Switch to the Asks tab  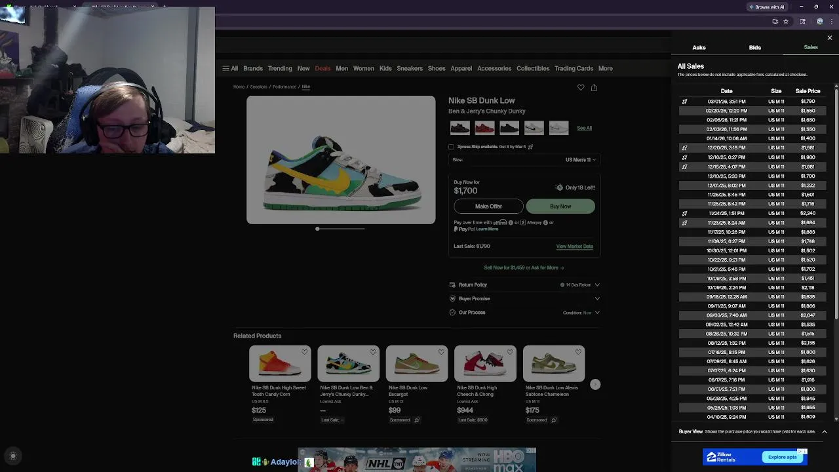699,47
